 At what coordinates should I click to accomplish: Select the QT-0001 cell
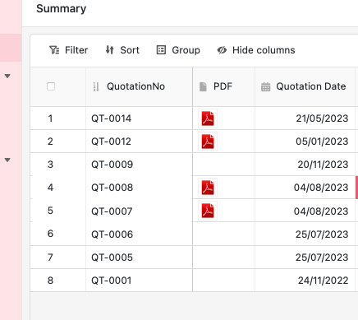pyautogui.click(x=139, y=281)
